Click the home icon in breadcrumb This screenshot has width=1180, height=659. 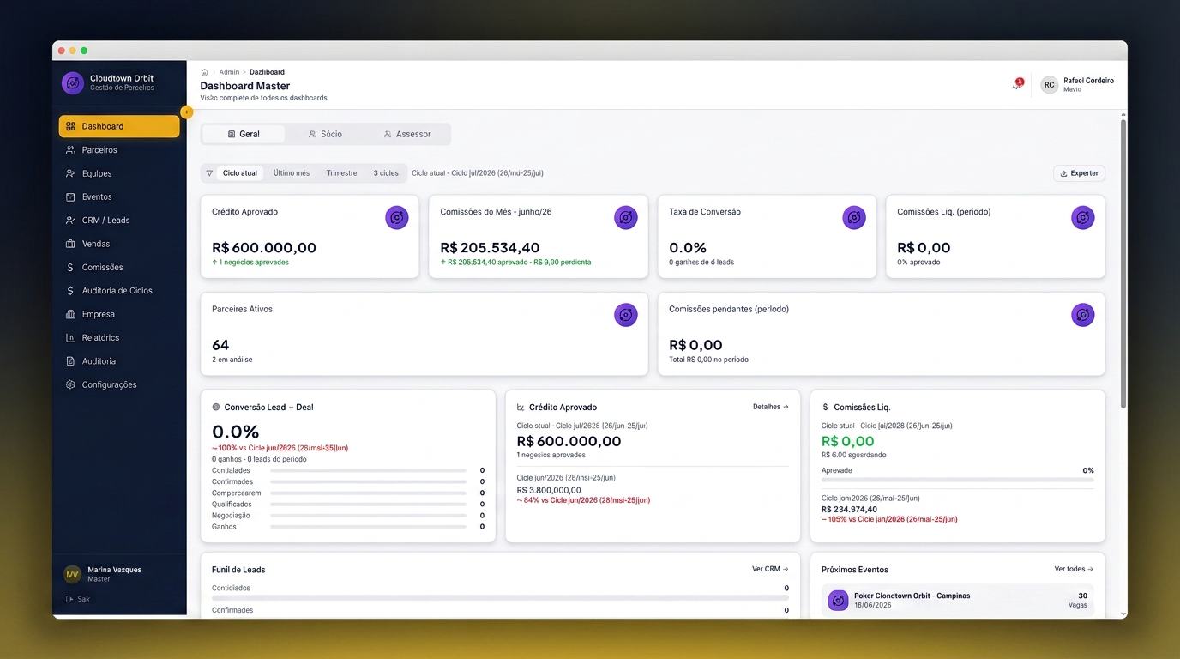pyautogui.click(x=204, y=72)
